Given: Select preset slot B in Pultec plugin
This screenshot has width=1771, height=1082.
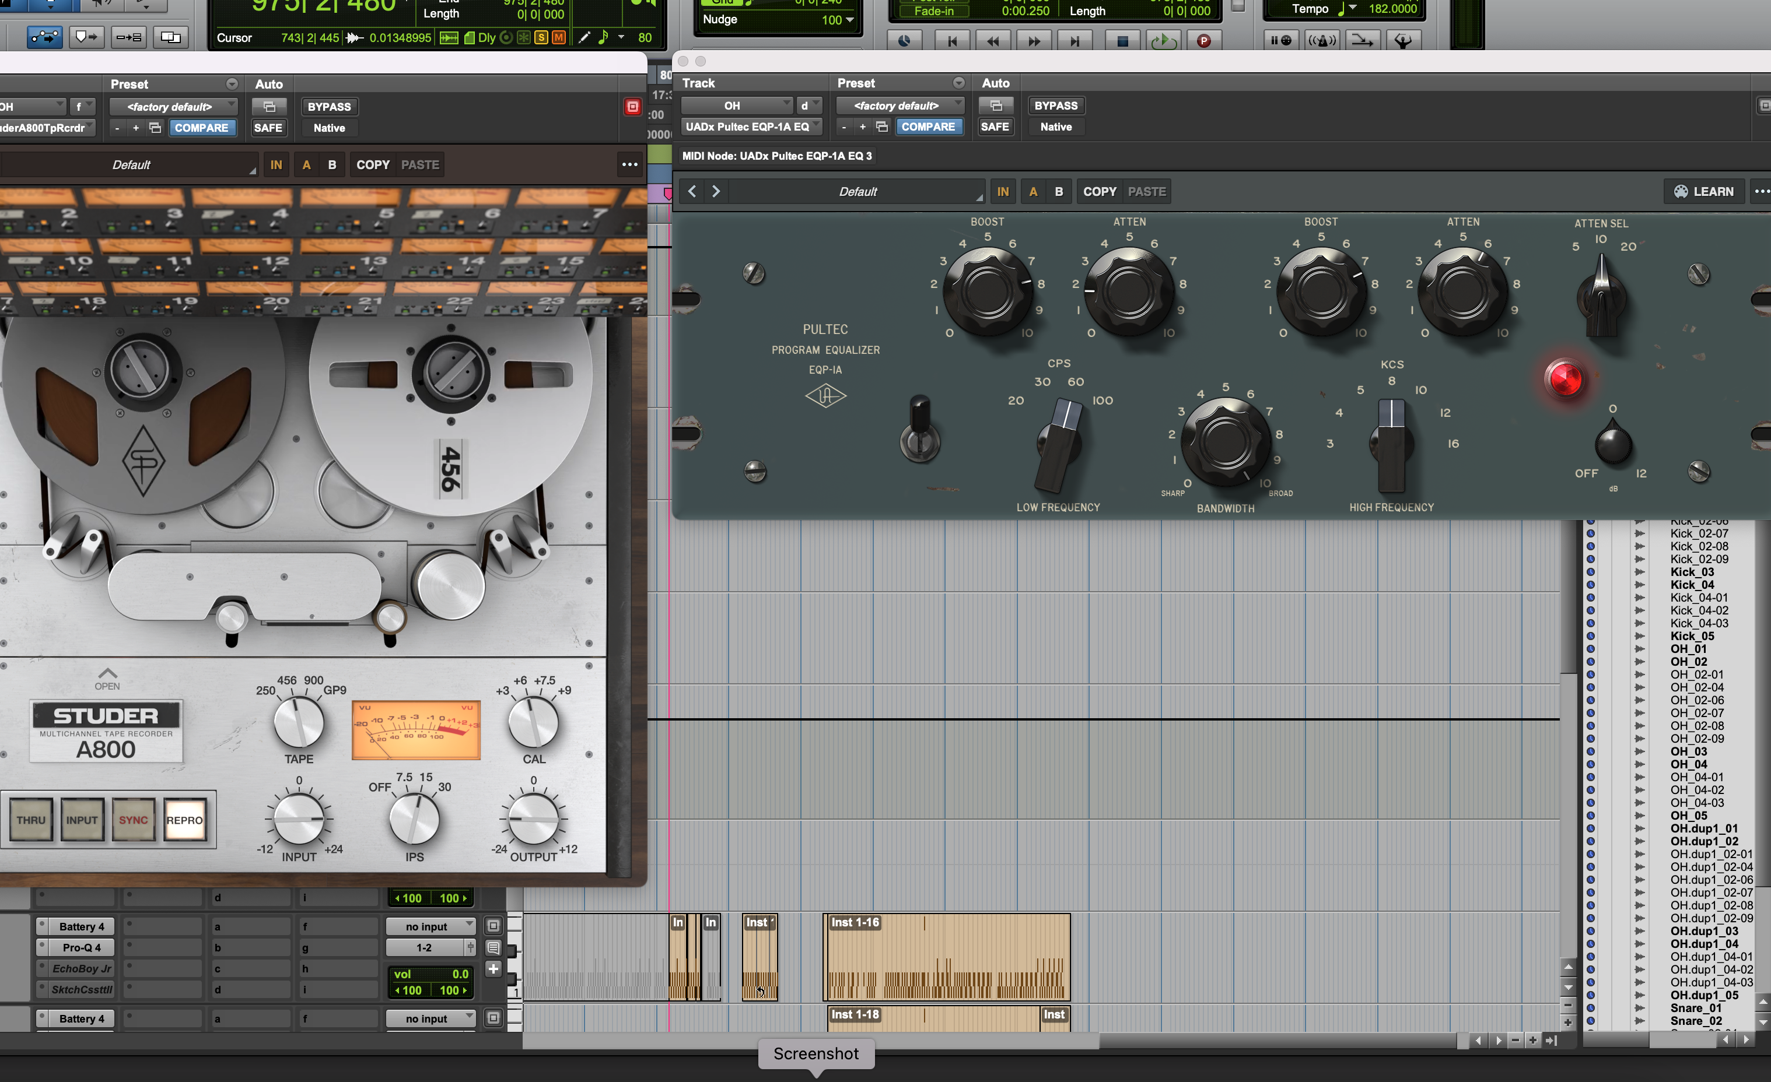Looking at the screenshot, I should click(x=1059, y=192).
